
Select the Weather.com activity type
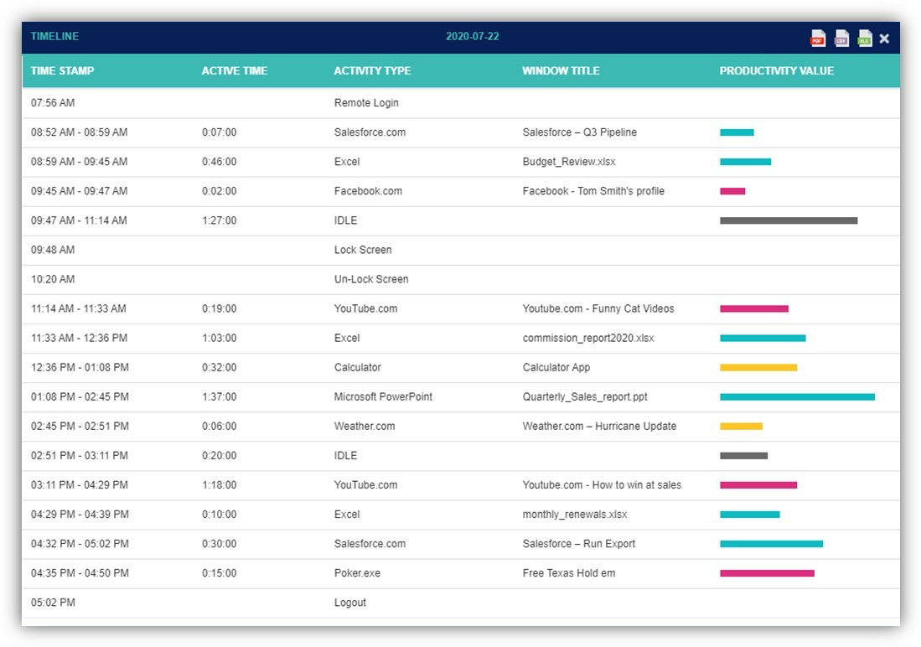pos(365,426)
